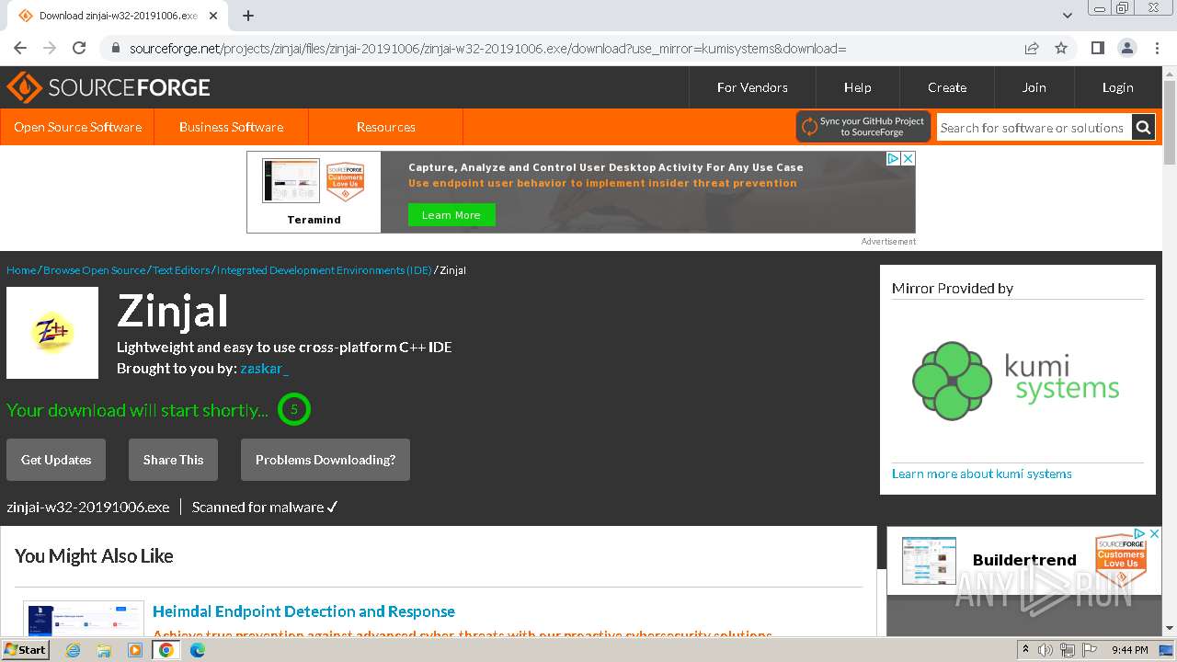This screenshot has width=1177, height=662.
Task: Click the network icon in system tray
Action: pos(1068,650)
